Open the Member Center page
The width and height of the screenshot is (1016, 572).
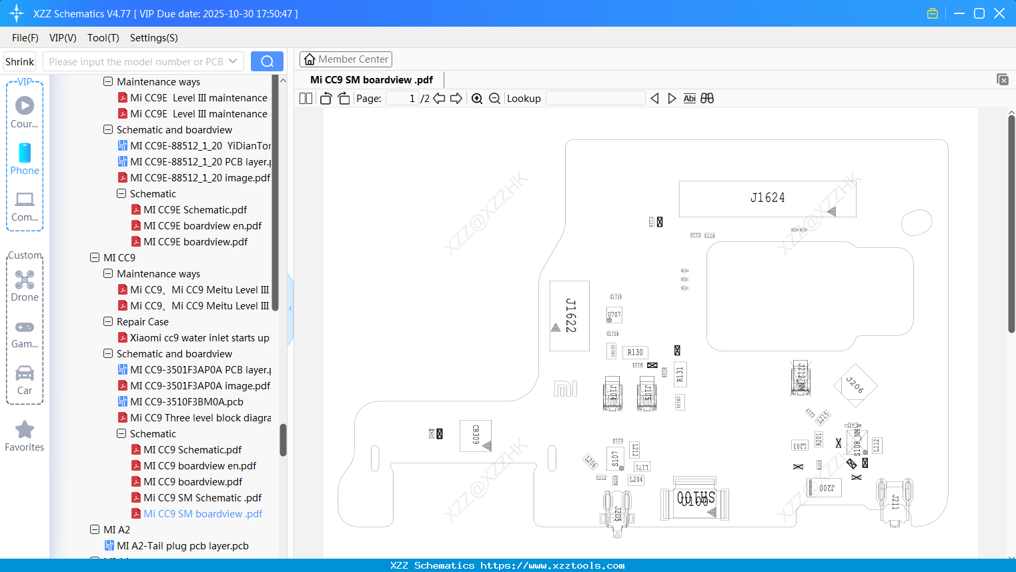coord(346,59)
